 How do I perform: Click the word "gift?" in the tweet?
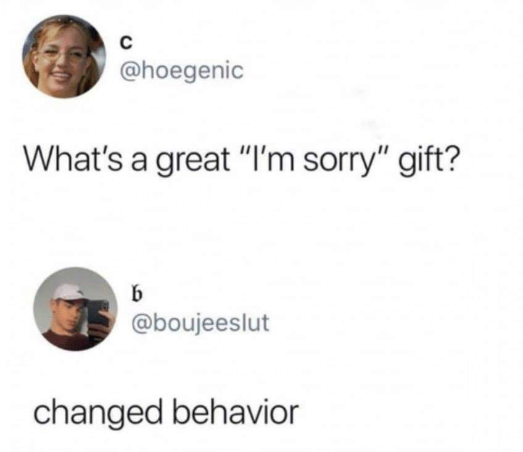pyautogui.click(x=427, y=159)
